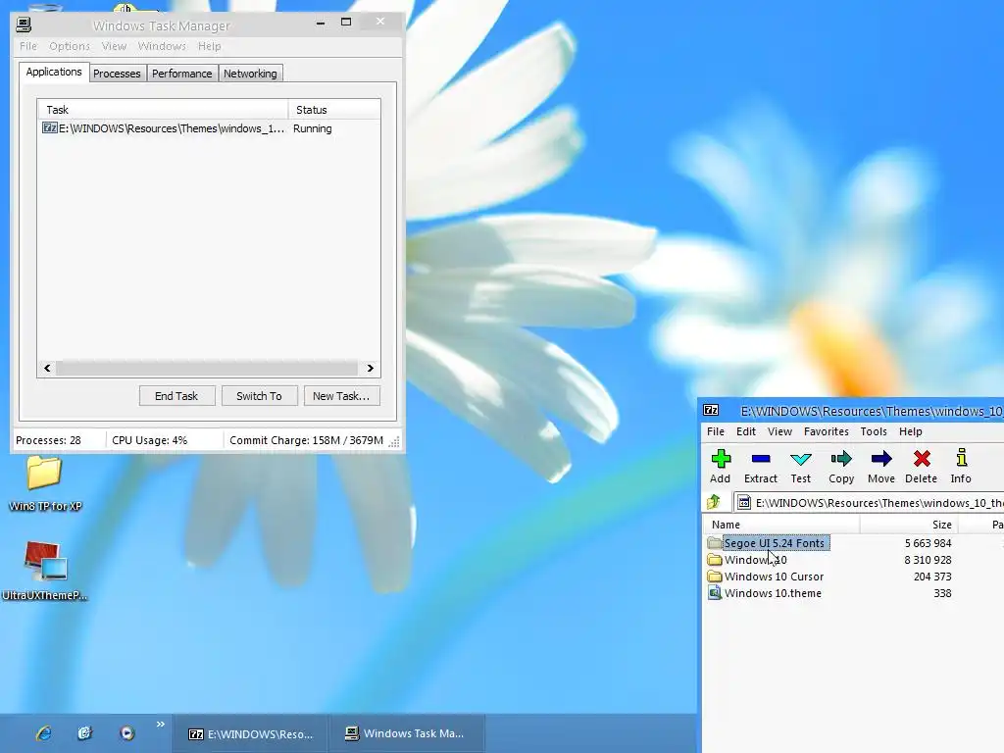Go up one folder level in 7-Zip

click(x=714, y=502)
